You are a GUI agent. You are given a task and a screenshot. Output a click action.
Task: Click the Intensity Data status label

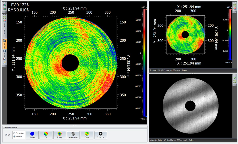point(156,140)
